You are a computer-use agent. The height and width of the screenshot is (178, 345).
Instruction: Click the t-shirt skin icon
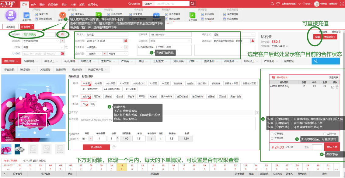[x=278, y=4]
